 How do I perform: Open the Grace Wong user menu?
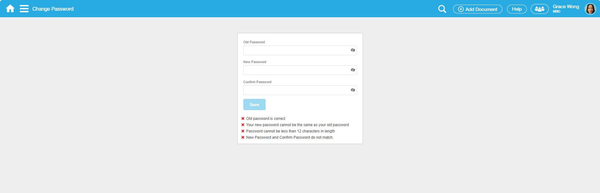[x=566, y=7]
